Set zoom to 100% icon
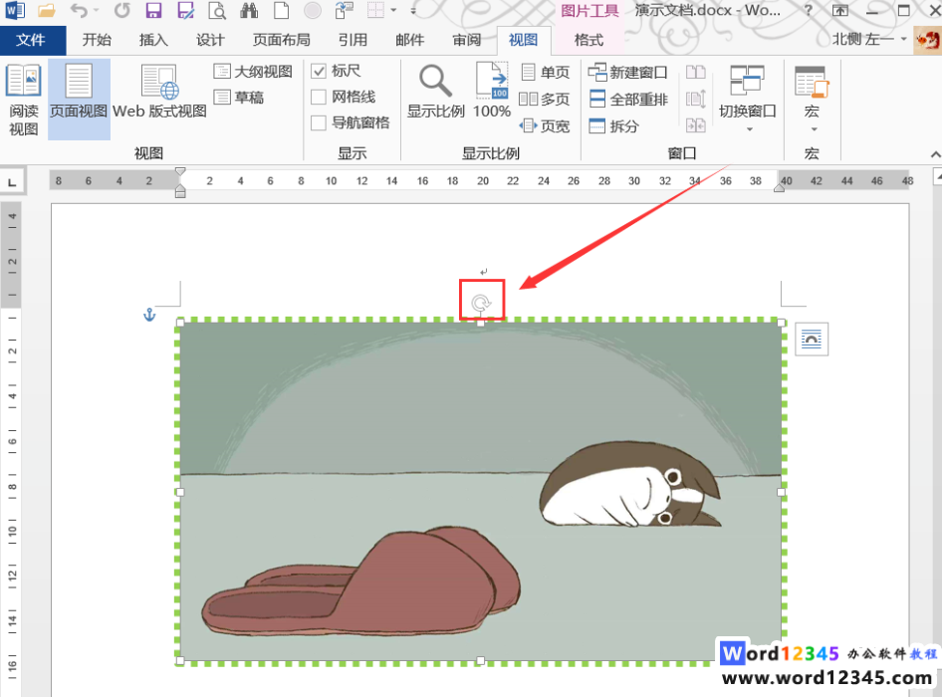 (492, 91)
